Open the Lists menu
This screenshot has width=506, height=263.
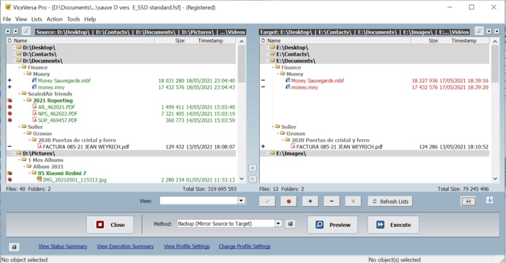tap(37, 19)
